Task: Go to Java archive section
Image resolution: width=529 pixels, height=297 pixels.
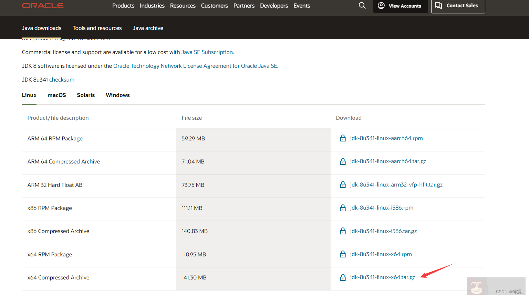Action: 148,28
